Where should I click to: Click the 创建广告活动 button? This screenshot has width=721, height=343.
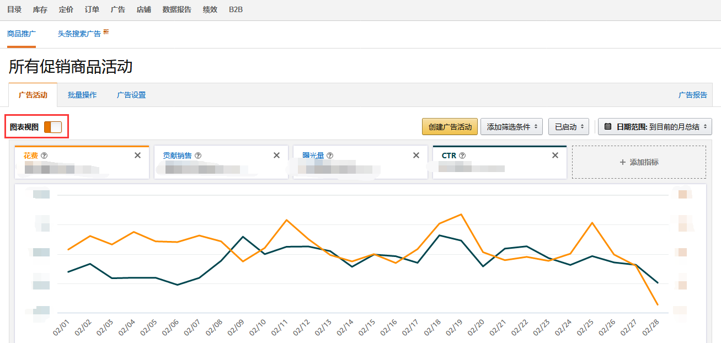point(450,126)
